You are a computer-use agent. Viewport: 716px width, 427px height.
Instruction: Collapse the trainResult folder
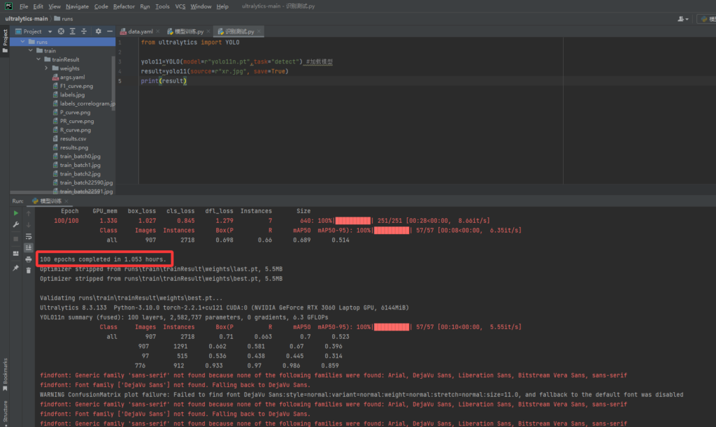coord(39,59)
